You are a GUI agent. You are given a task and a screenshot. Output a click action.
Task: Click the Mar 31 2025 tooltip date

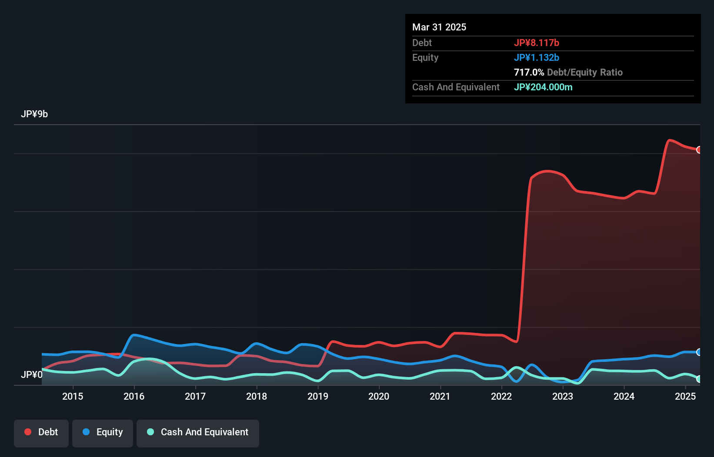pyautogui.click(x=439, y=27)
